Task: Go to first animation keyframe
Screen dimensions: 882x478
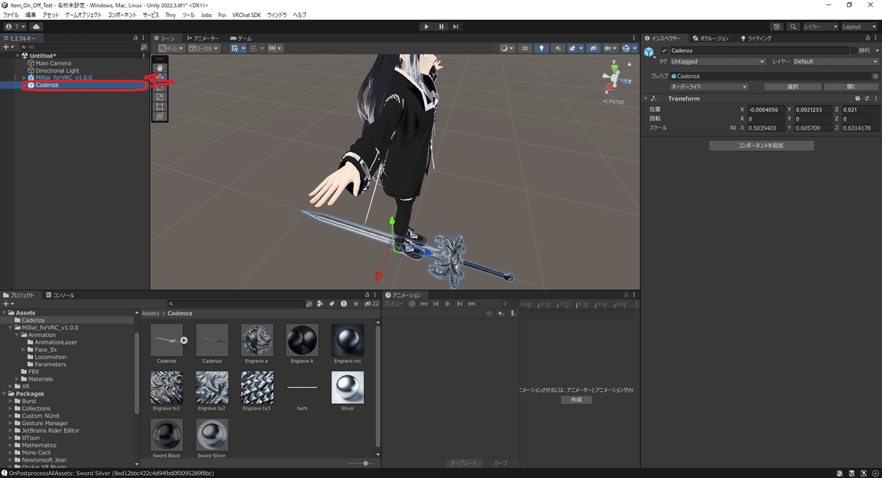Action: (423, 304)
